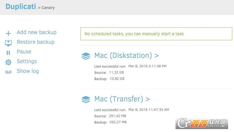Select the source size 11,32 GB
234x132 pixels.
click(x=116, y=72)
